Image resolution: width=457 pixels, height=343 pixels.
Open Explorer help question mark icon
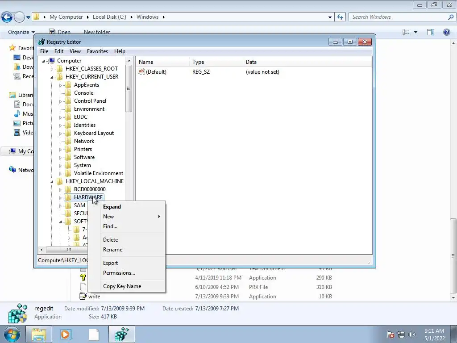[x=446, y=32]
